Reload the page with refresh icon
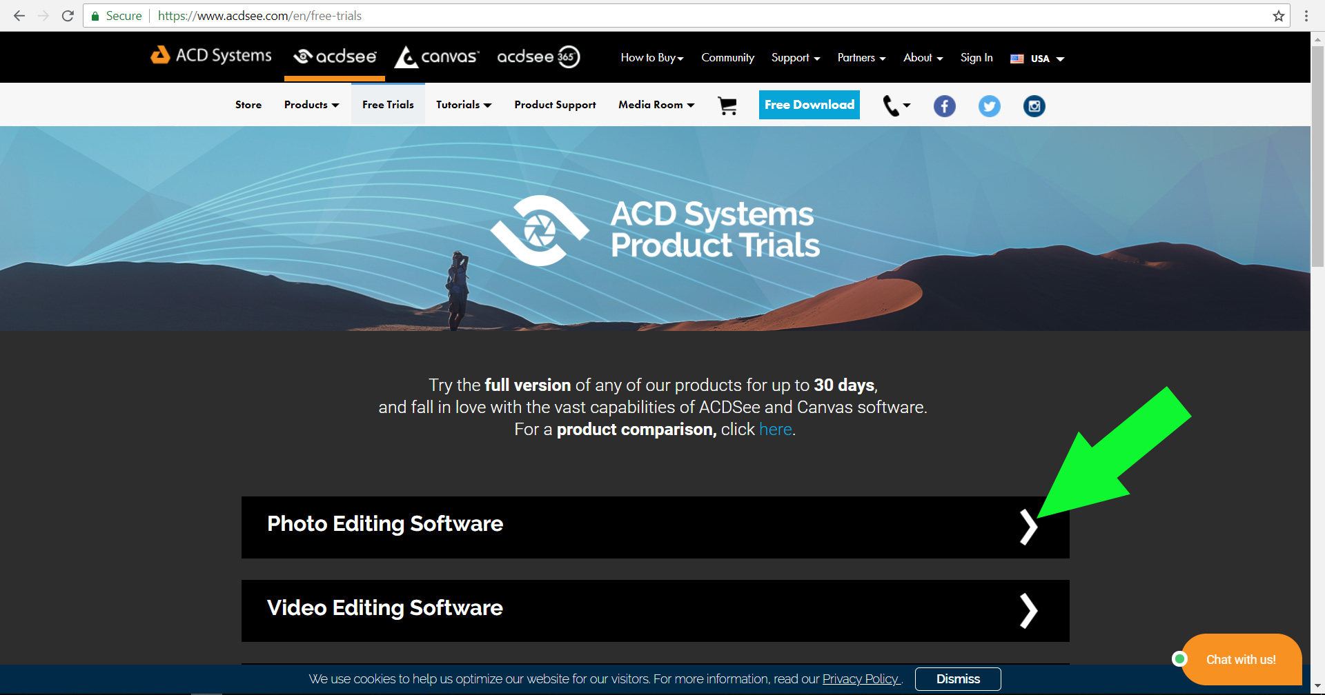Viewport: 1325px width, 695px height. point(68,15)
